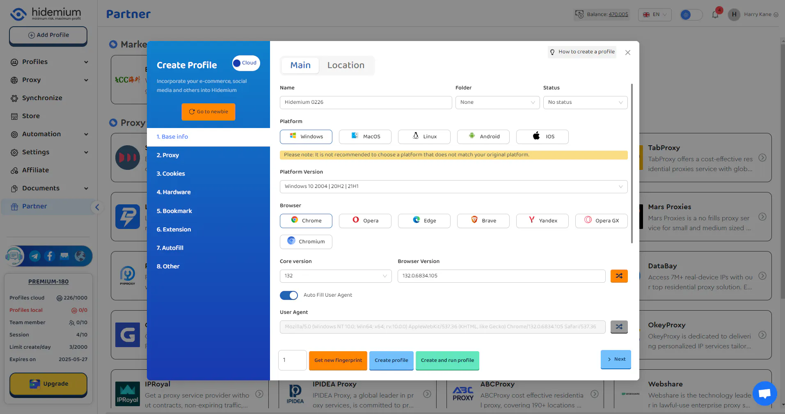
Task: Select Linux platform option
Action: pos(424,137)
